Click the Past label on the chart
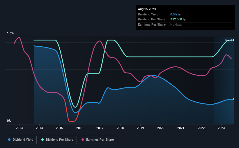The image size is (239, 148). (x=229, y=40)
